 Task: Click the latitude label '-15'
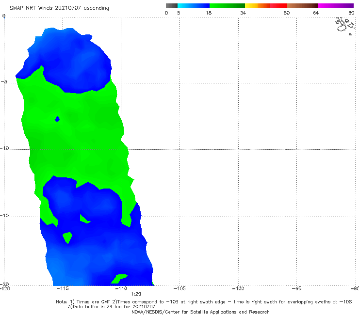[4, 215]
